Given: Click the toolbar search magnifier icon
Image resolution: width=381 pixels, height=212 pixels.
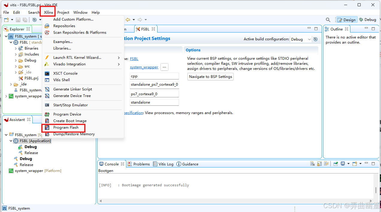Looking at the screenshot, I should pyautogui.click(x=328, y=20).
